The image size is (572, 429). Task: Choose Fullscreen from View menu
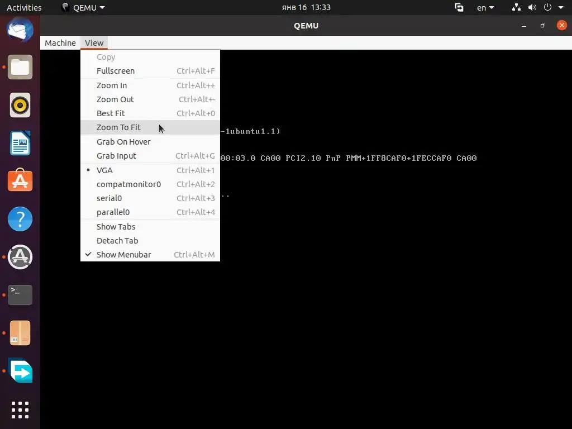tap(150, 71)
